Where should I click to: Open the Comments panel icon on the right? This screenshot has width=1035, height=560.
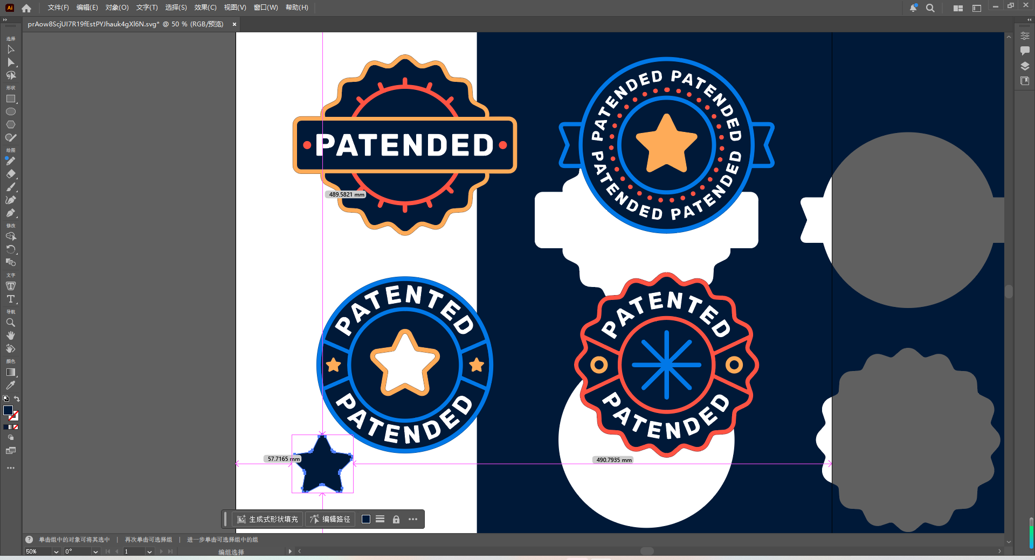coord(1025,51)
